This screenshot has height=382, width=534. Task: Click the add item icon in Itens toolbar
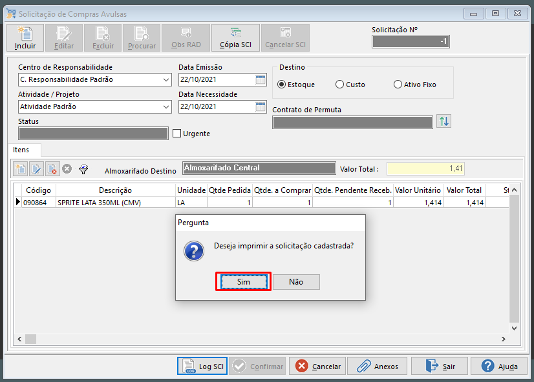(x=21, y=169)
